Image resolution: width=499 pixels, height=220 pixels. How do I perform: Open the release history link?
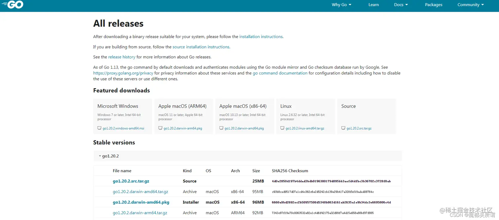coord(122,57)
